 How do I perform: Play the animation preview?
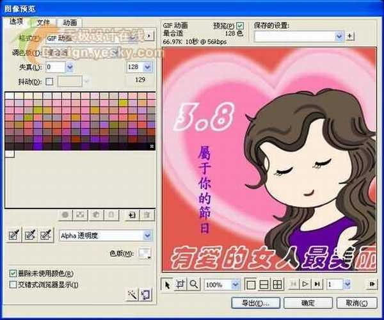pyautogui.click(x=305, y=284)
